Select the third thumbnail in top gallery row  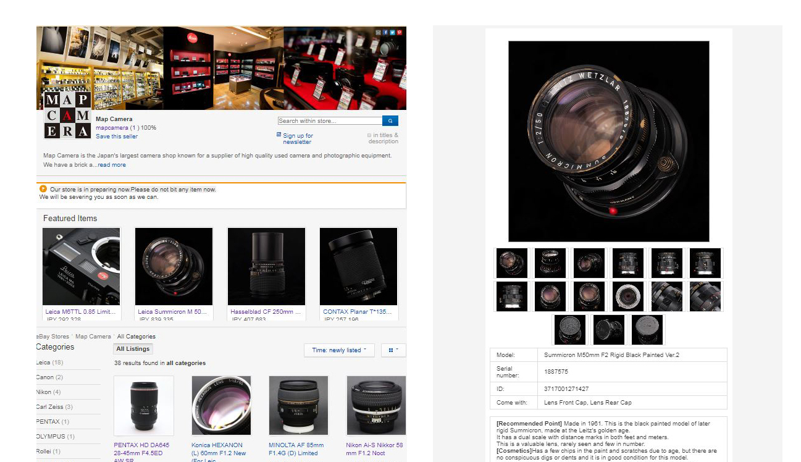[x=589, y=263]
